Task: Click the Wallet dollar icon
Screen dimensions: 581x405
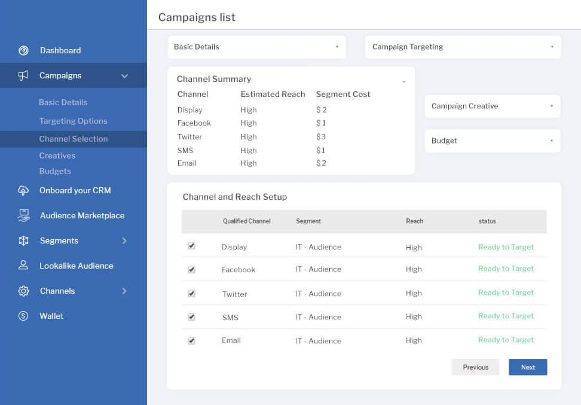Action: [23, 316]
